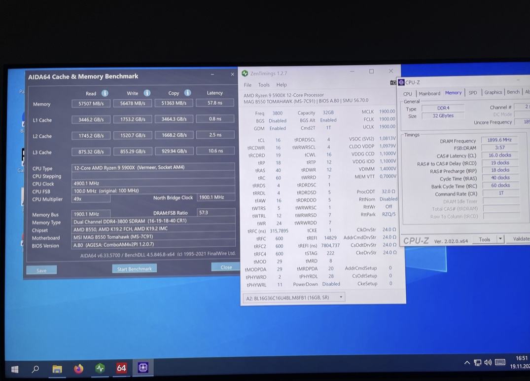Click the CPU Clock 4900.1 MHz field
This screenshot has height=381, width=530.
coord(153,183)
